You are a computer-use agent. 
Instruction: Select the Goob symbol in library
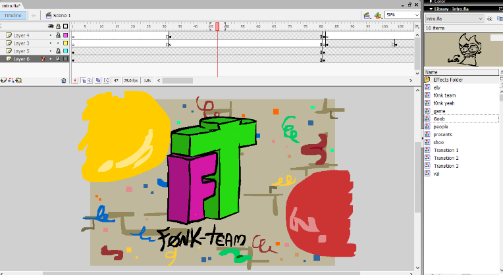click(439, 118)
